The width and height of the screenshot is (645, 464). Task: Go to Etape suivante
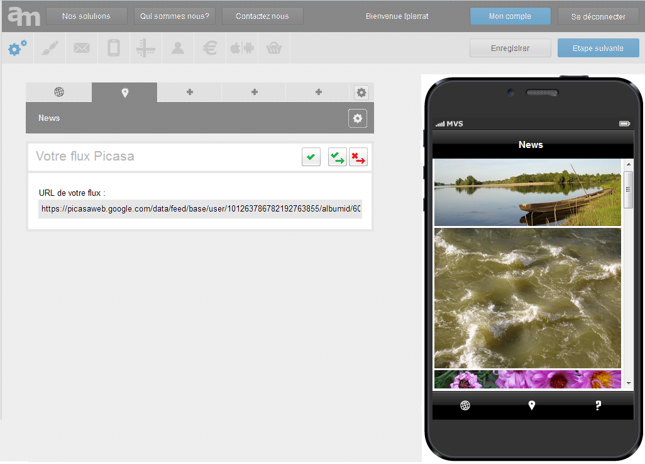point(598,48)
